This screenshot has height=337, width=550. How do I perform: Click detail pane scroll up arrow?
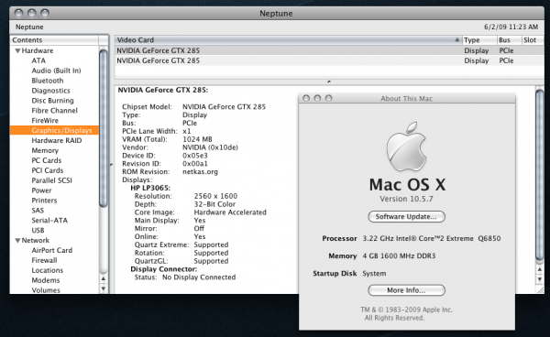(x=540, y=269)
